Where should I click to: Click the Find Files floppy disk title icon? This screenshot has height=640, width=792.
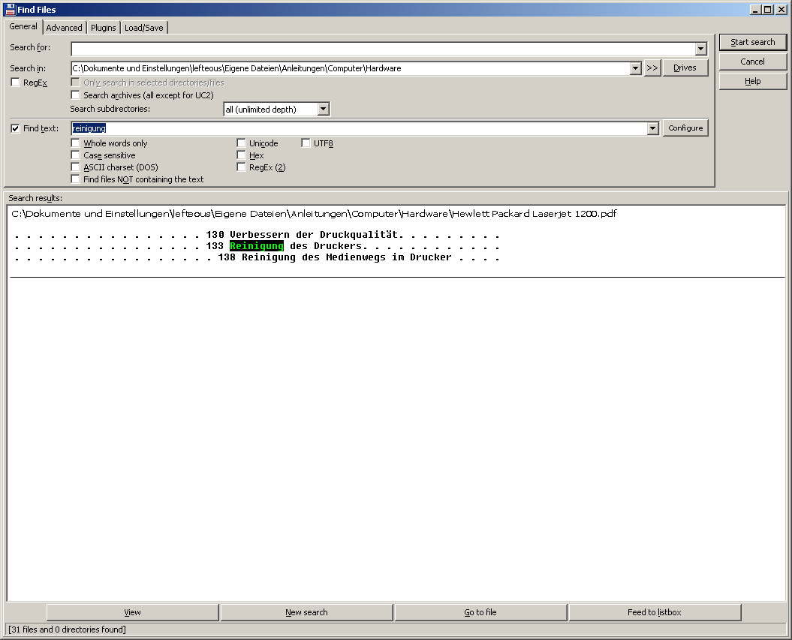click(x=10, y=9)
